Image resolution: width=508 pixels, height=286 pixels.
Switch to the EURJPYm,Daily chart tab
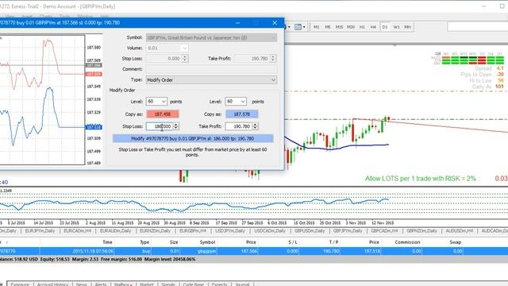point(40,231)
